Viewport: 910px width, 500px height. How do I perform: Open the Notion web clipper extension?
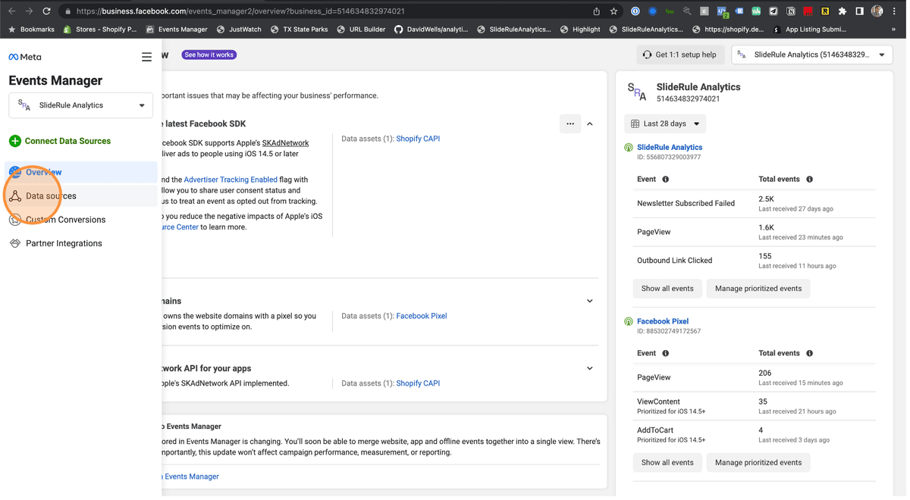[791, 11]
